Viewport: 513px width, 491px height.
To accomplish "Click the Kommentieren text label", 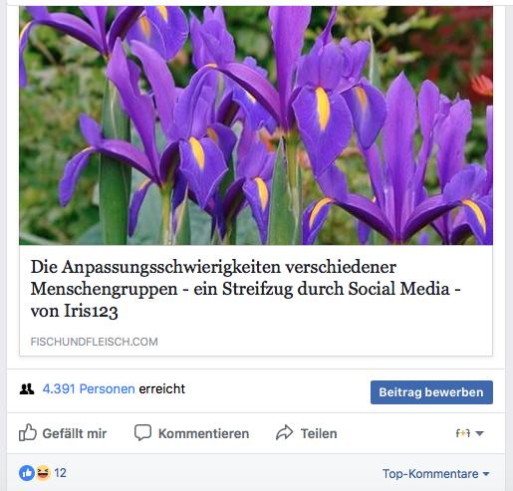I will point(203,433).
